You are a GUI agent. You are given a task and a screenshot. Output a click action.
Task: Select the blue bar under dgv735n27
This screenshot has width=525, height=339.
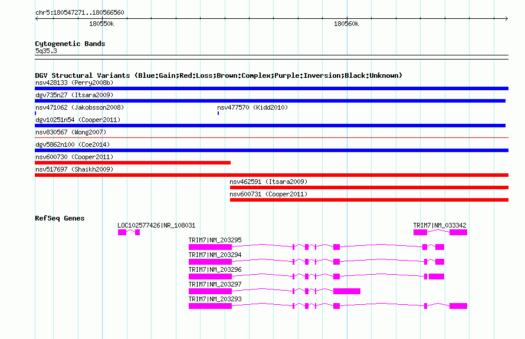tap(270, 101)
